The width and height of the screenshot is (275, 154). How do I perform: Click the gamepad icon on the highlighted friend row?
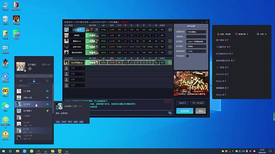pos(47,104)
